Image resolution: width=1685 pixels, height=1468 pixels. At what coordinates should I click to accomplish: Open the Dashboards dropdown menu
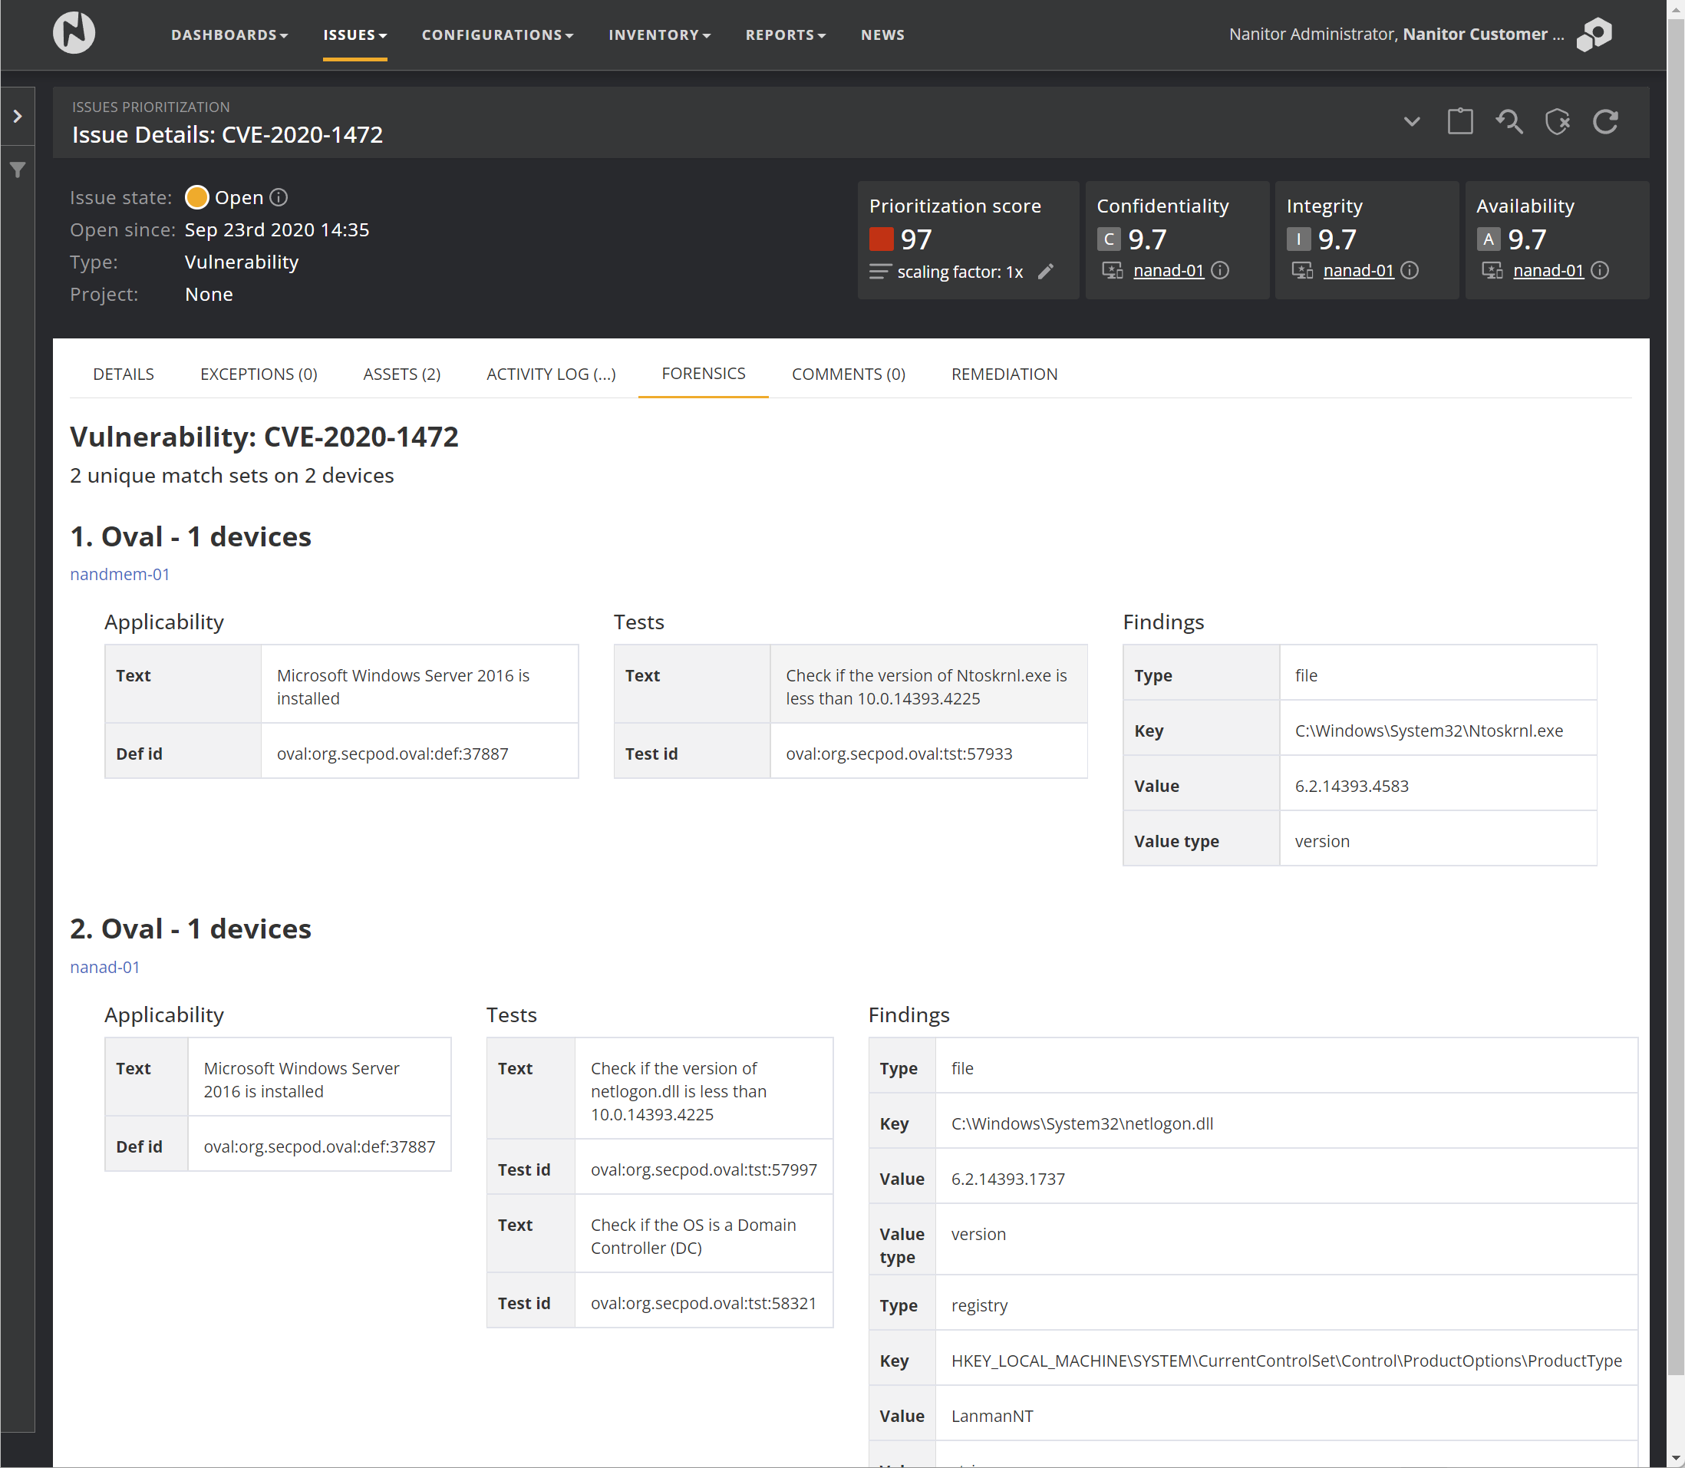[229, 35]
